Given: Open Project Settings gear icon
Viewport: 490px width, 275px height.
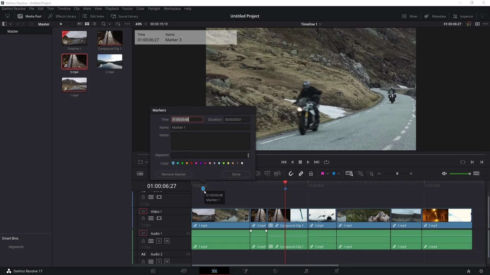Looking at the screenshot, I should pos(481,271).
